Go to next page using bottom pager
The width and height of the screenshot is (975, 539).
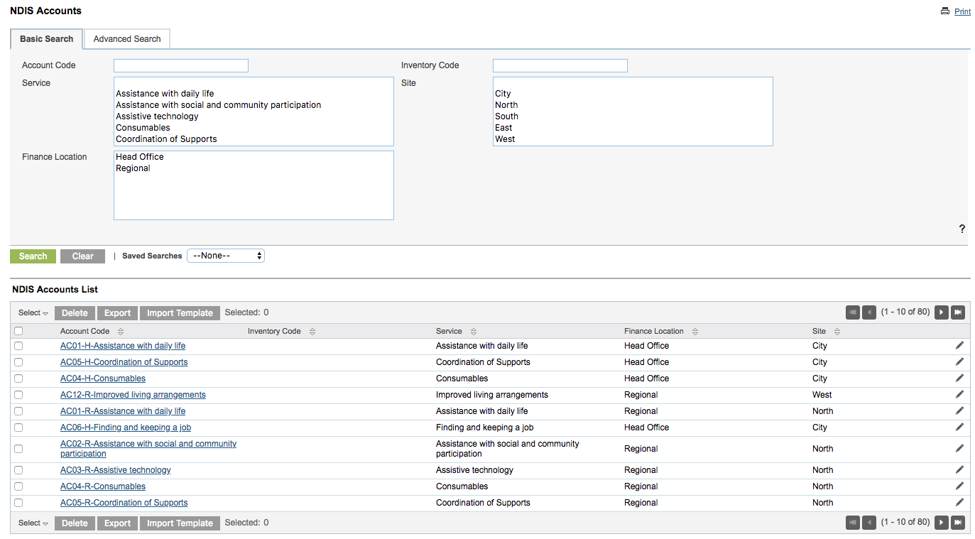(942, 523)
